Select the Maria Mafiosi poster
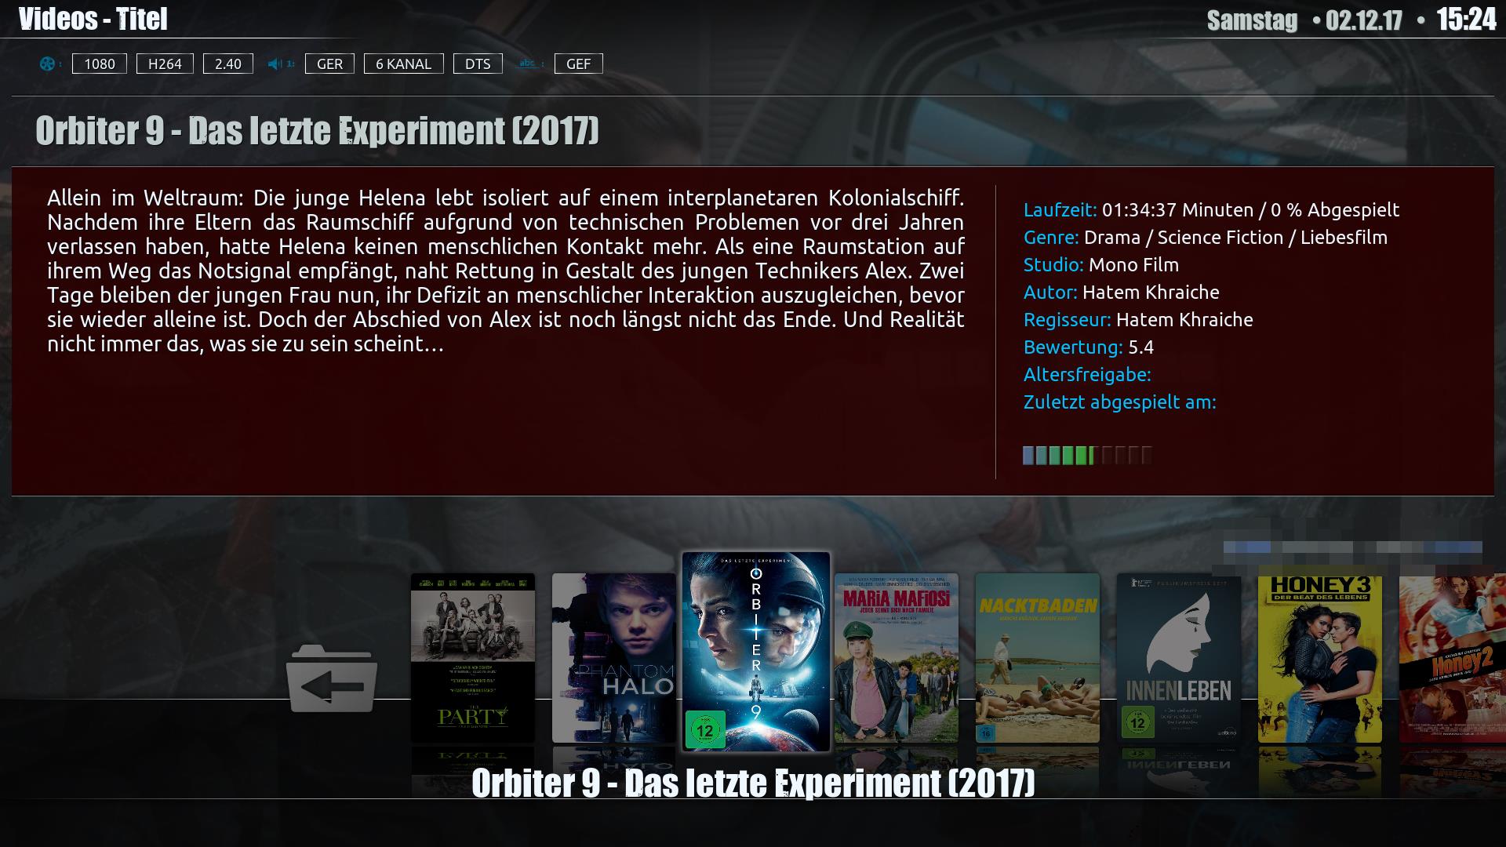Image resolution: width=1506 pixels, height=847 pixels. click(x=897, y=657)
